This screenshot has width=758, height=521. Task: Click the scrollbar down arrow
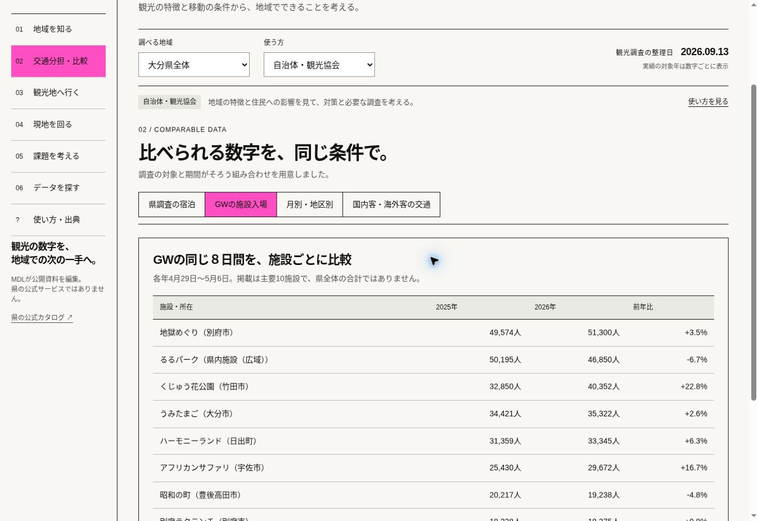(x=754, y=516)
